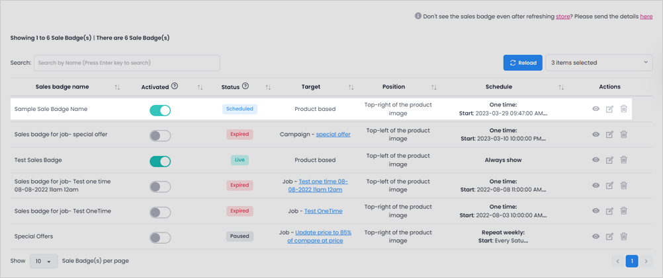Edit the special offer sales badge
The image size is (663, 278).
click(x=609, y=135)
